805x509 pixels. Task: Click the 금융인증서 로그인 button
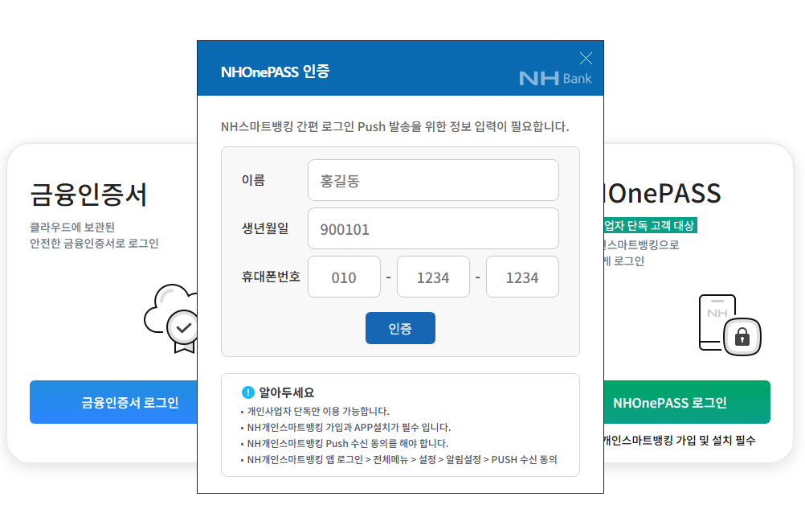113,402
